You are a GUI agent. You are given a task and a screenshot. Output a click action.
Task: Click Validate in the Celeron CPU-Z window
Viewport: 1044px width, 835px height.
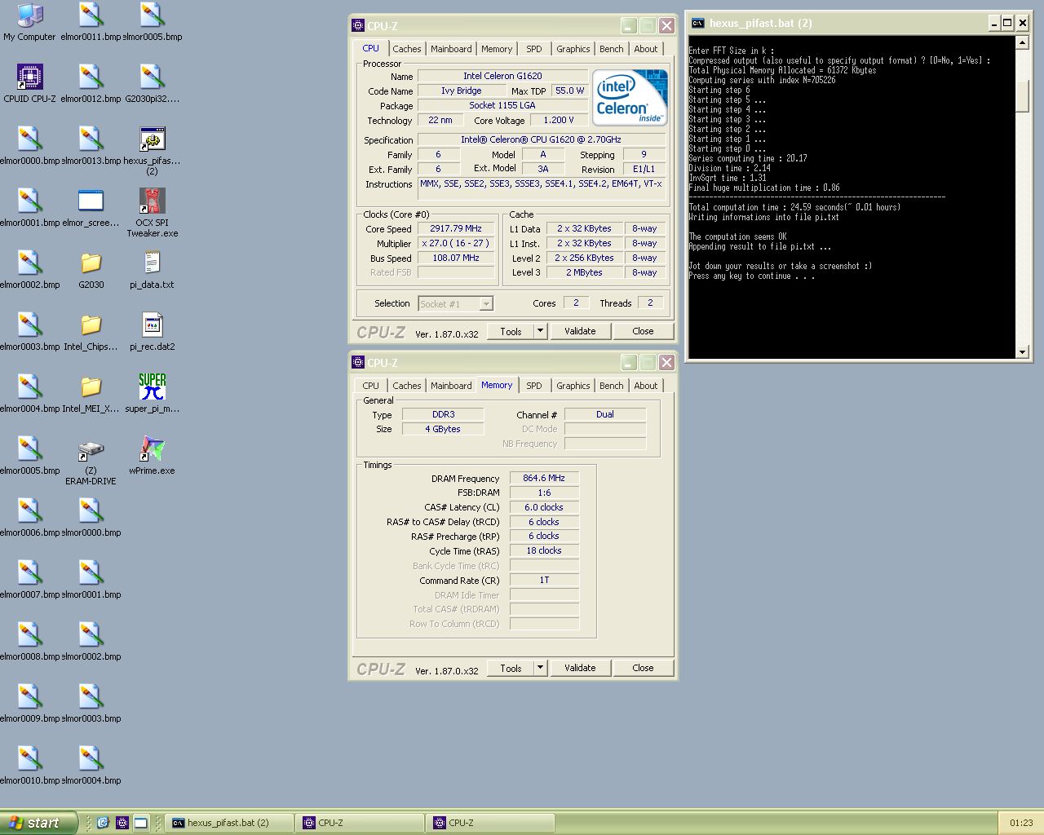click(580, 331)
